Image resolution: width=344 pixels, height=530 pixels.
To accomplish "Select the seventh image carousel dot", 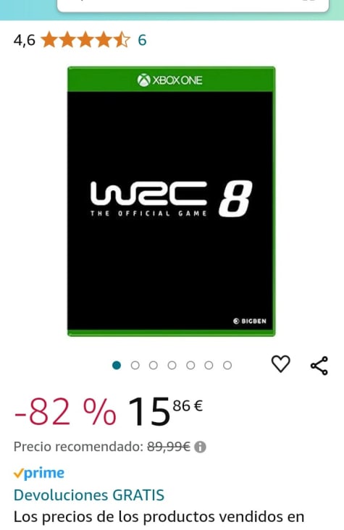I will [x=227, y=366].
